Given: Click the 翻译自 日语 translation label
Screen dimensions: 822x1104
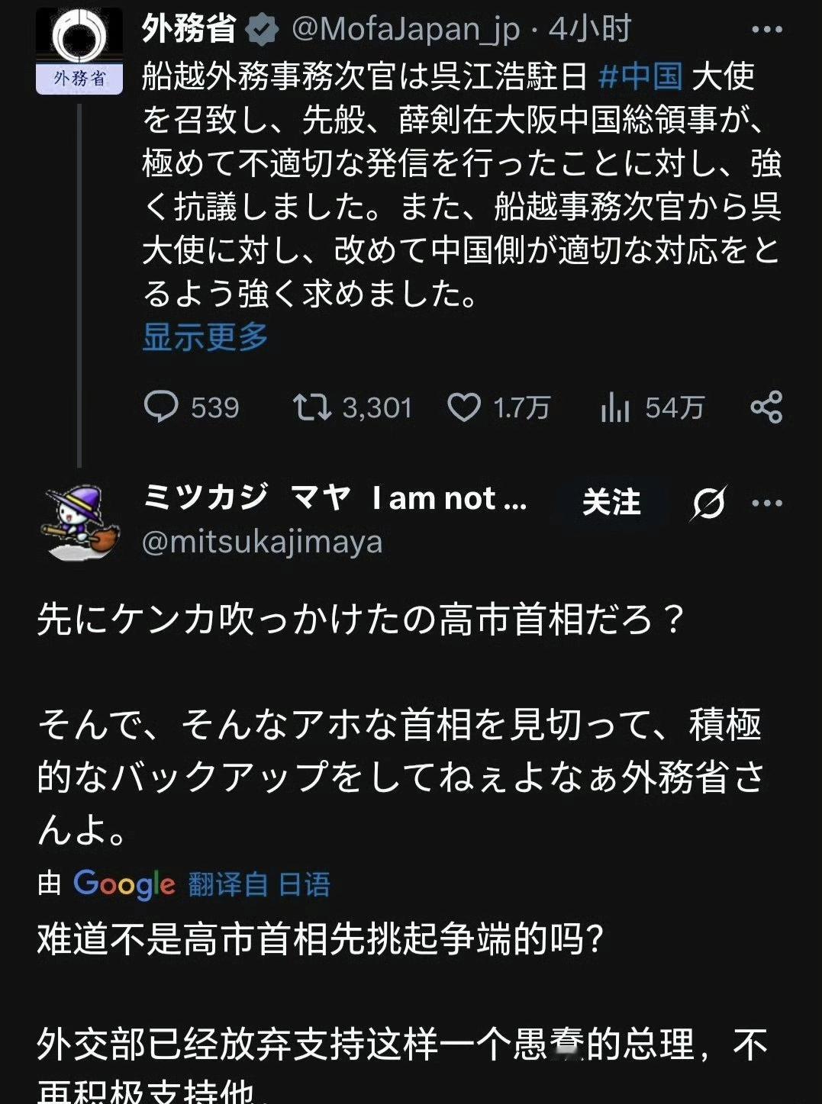Looking at the screenshot, I should click(x=259, y=884).
